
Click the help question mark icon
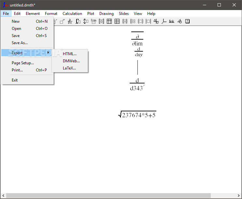pos(187,21)
